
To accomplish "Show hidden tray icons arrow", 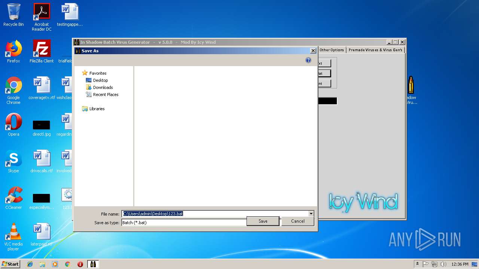I will pyautogui.click(x=417, y=264).
